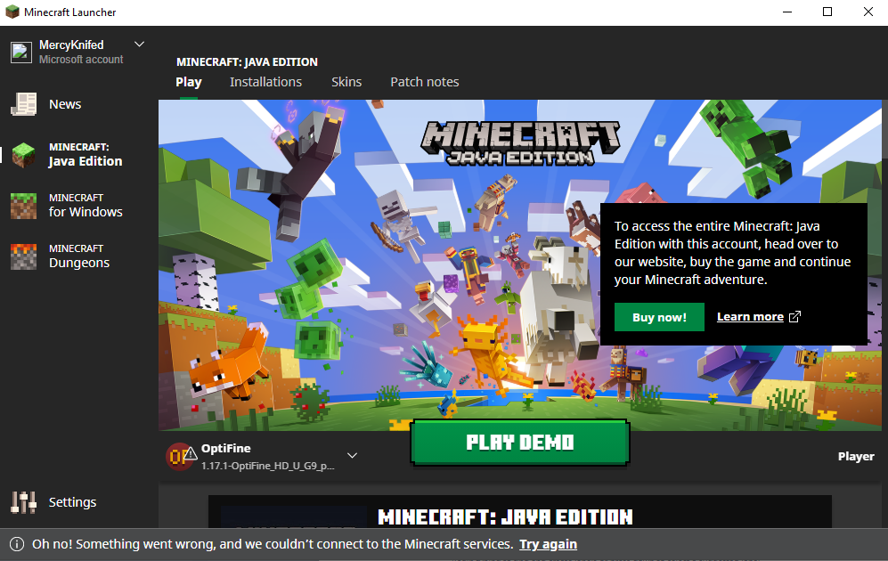Click the Buy now! button
Image resolution: width=888 pixels, height=561 pixels.
point(659,317)
